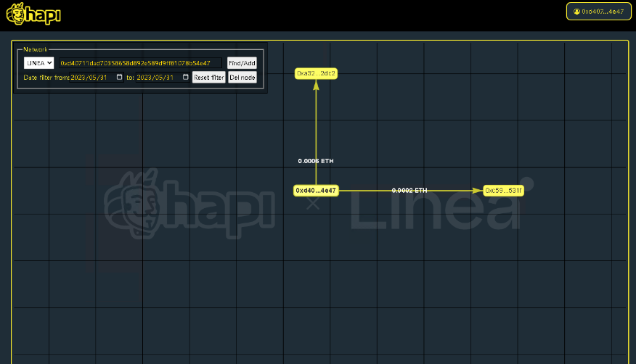Viewport: 636px width, 364px height.
Task: Focus the wallet address input field
Action: pos(140,63)
